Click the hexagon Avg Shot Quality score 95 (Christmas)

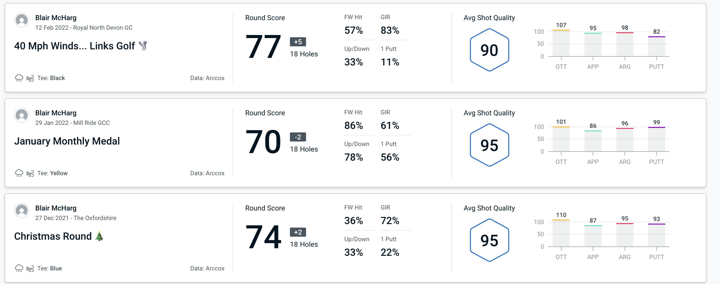click(489, 239)
